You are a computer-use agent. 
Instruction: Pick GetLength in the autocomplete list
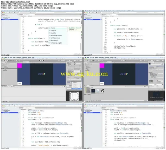[x=58, y=40]
